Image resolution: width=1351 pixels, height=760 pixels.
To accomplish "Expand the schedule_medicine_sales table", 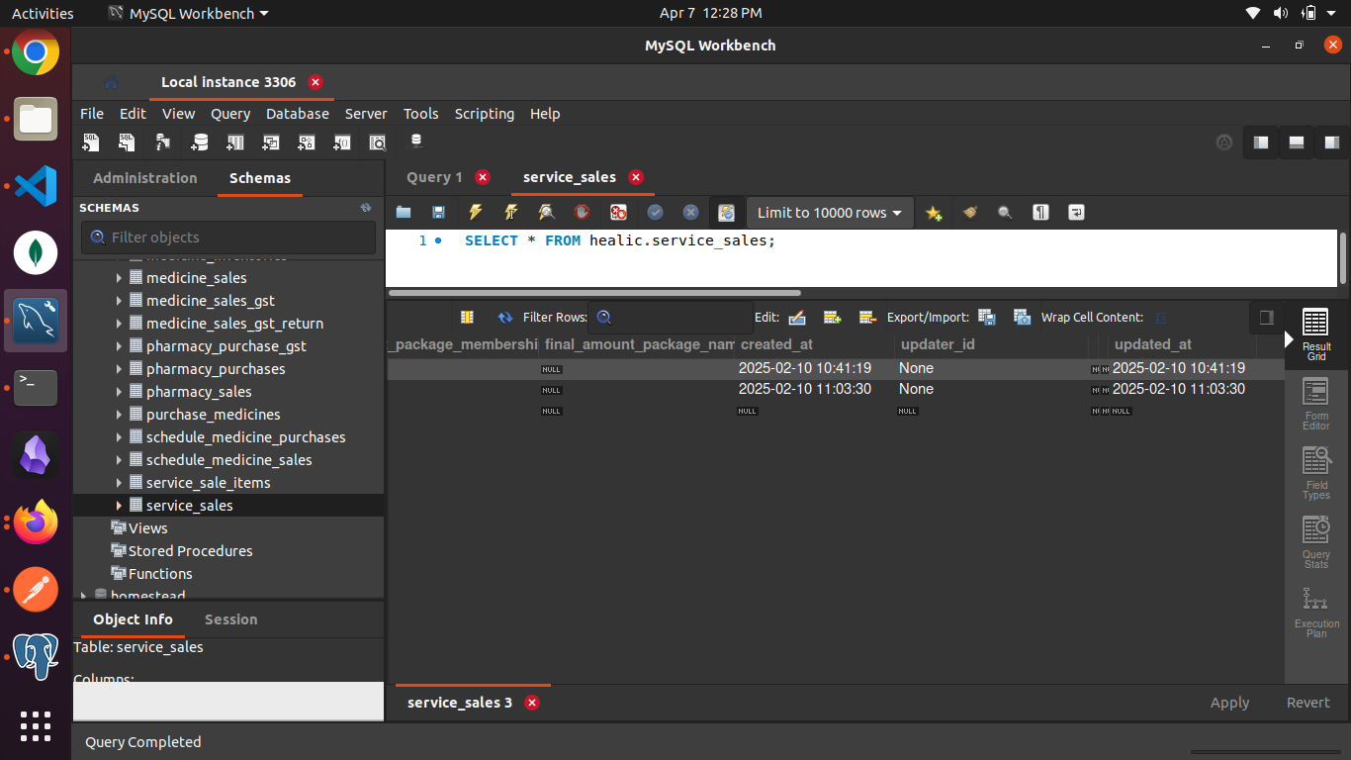I will pos(120,460).
